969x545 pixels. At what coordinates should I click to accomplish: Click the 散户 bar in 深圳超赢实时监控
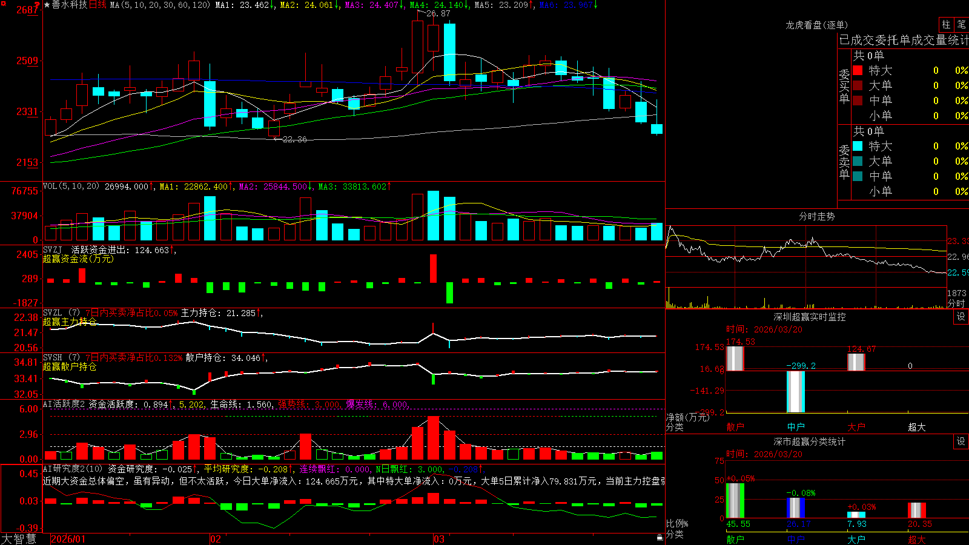735,358
